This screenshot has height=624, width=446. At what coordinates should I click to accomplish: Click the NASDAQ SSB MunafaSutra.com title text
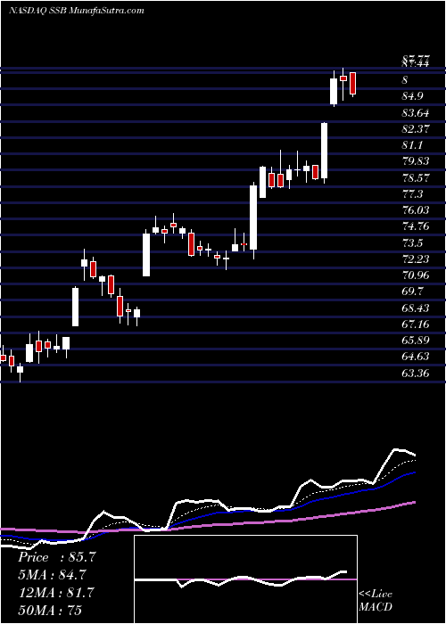pos(76,11)
